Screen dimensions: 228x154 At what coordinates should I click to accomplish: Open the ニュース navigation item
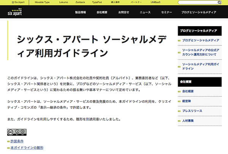click(145, 12)
